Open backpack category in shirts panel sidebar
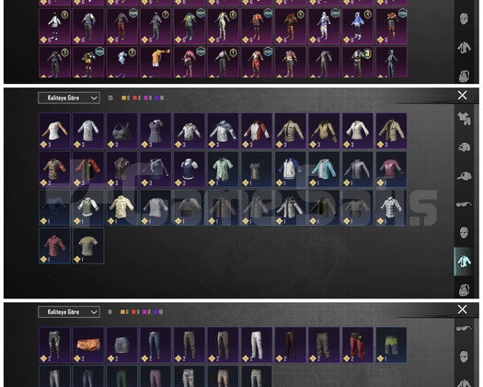This screenshot has width=483, height=387. pyautogui.click(x=464, y=289)
